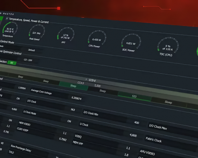Click the I/O Clock Max label
The width and height of the screenshot is (198, 158).
click(158, 127)
